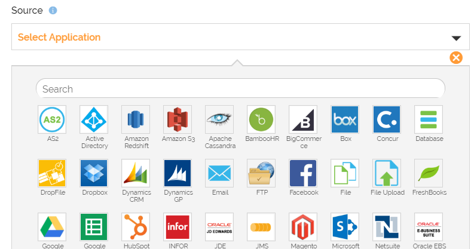Click the Source info icon
The image size is (471, 249).
coord(53,11)
